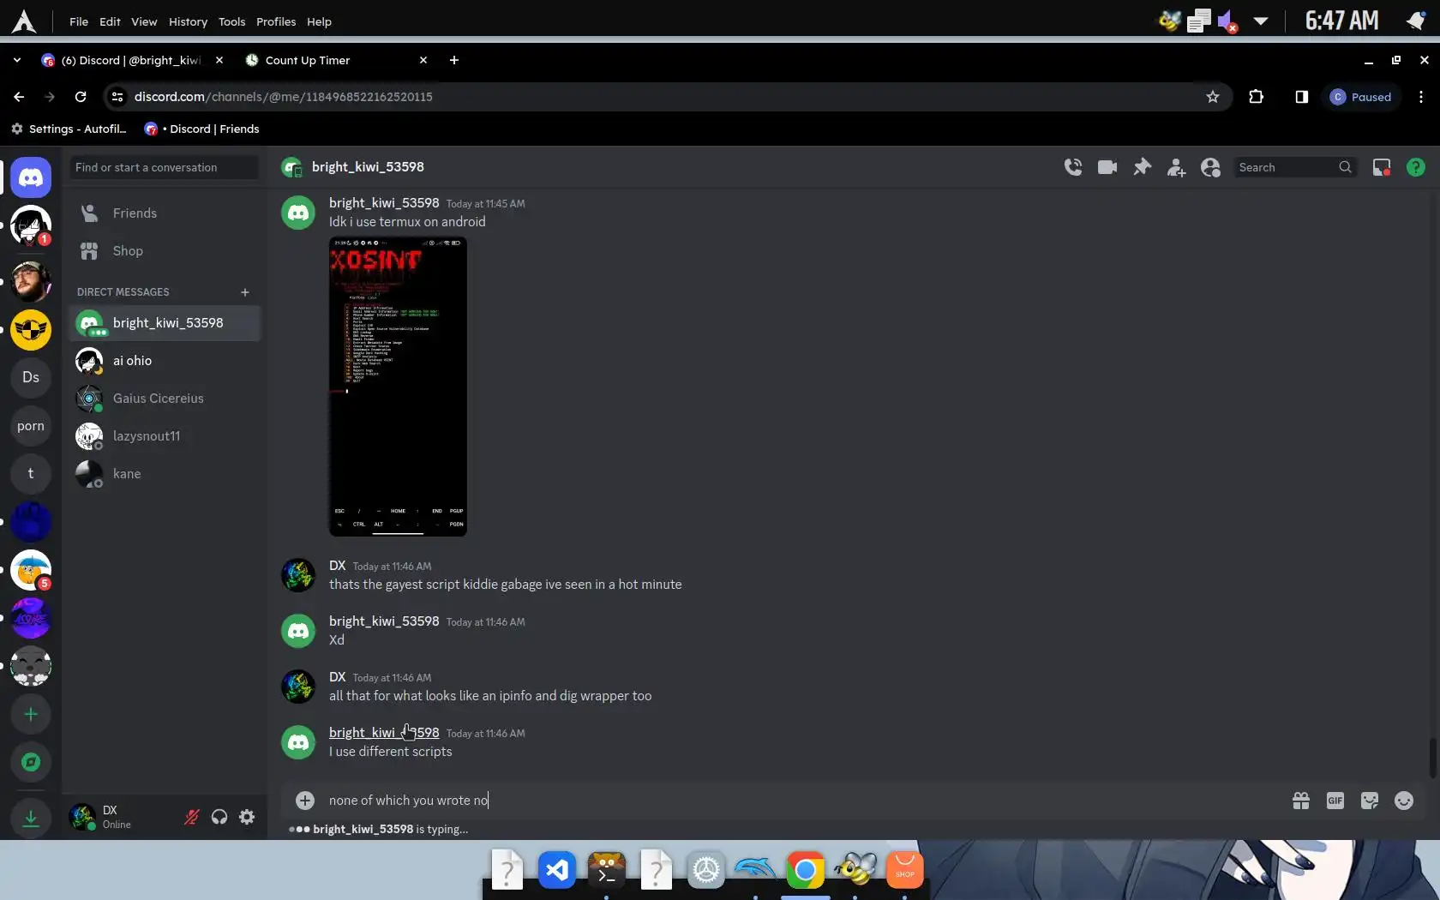Viewport: 1440px width, 900px height.
Task: Enlarge the XOSINT termux screenshot
Action: [398, 387]
